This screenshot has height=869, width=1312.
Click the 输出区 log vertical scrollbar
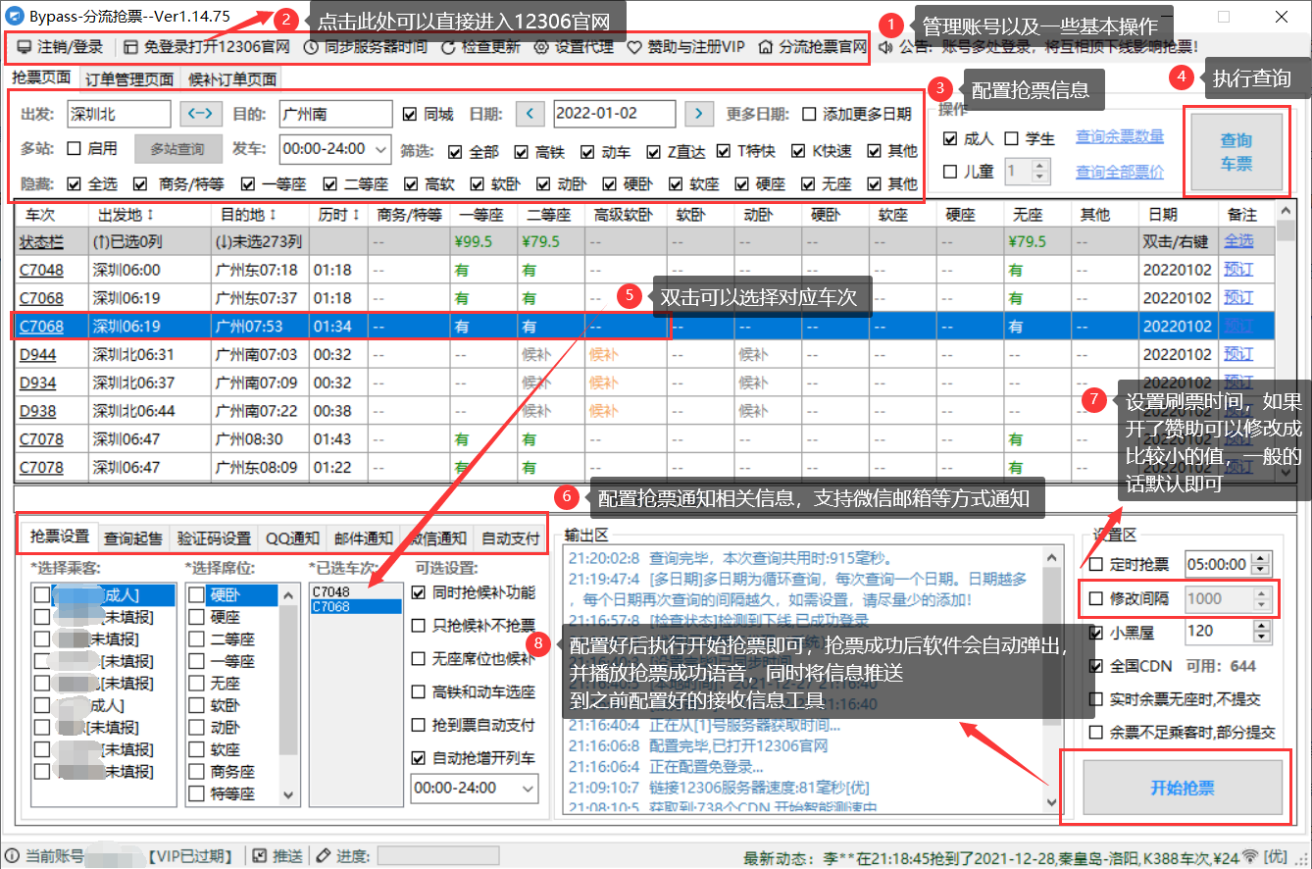coord(1052,680)
